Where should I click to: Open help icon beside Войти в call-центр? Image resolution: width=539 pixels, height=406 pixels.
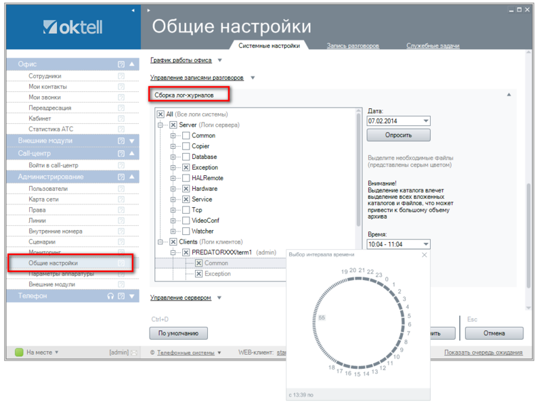click(x=121, y=165)
